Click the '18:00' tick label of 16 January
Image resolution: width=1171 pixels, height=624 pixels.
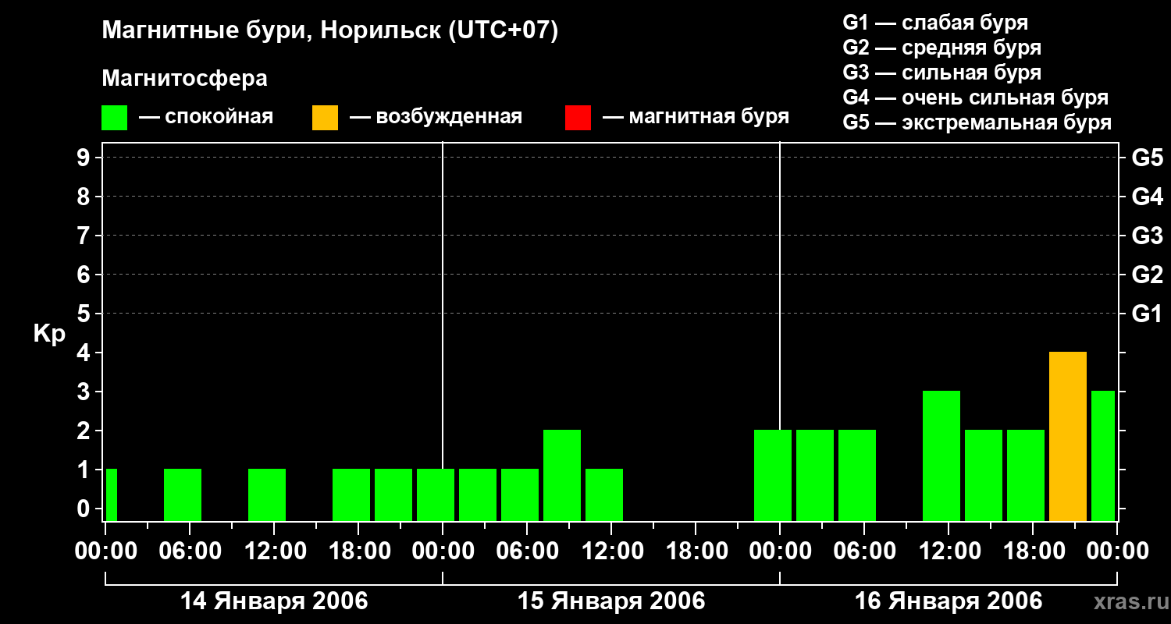[x=1033, y=551]
